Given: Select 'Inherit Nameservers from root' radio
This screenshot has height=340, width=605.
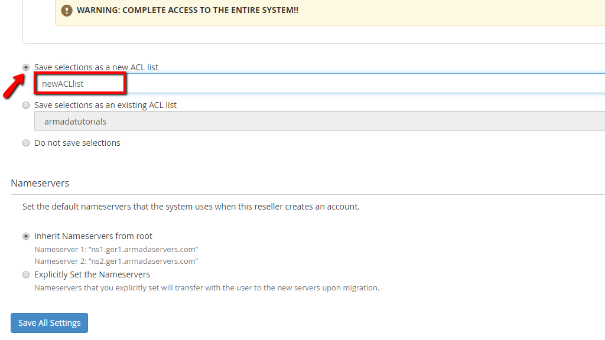Looking at the screenshot, I should 26,236.
